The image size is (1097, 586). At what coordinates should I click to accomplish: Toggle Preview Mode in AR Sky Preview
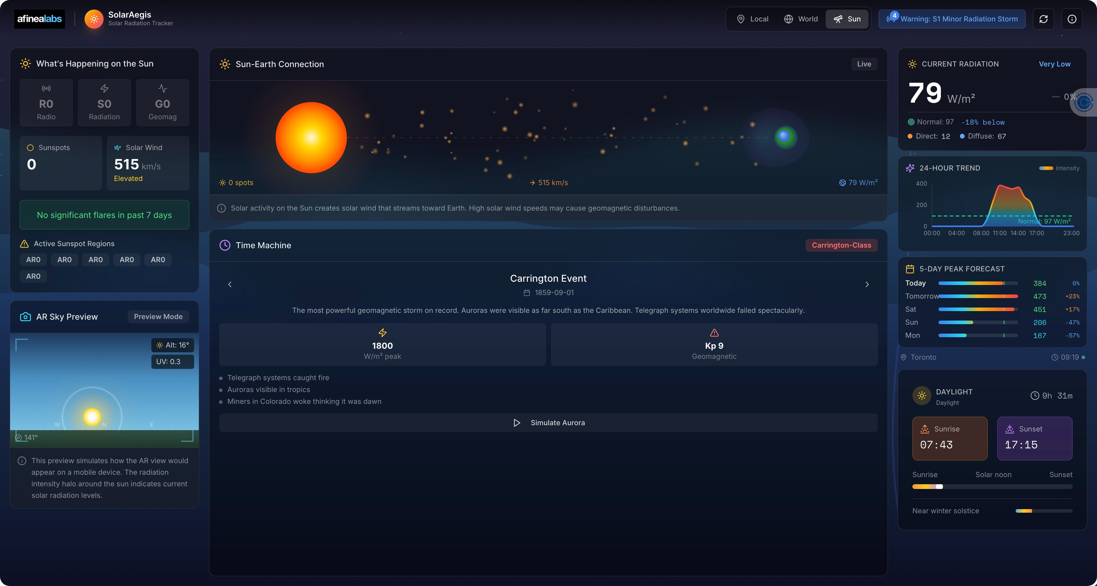click(158, 316)
